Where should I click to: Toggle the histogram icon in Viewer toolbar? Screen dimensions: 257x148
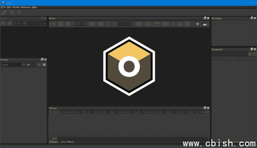[205, 24]
